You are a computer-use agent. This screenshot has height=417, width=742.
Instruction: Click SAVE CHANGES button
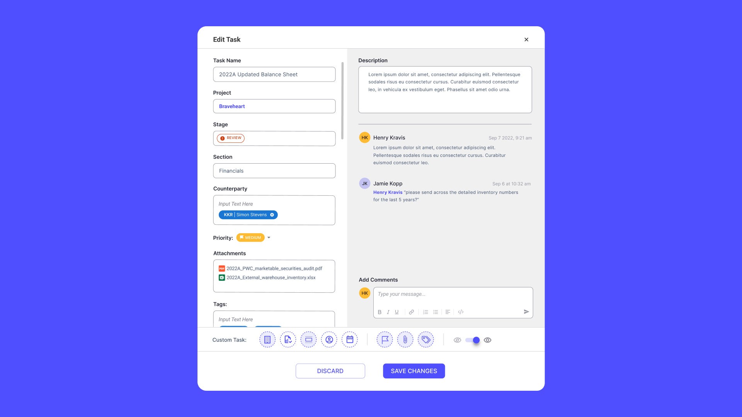(414, 371)
